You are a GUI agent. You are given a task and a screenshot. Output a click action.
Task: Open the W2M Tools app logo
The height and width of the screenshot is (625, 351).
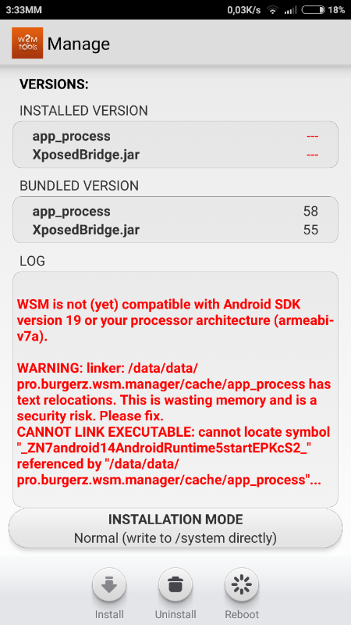point(27,43)
